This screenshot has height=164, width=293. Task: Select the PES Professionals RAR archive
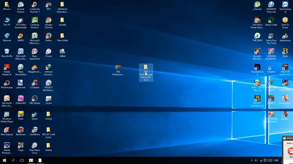coord(118,70)
